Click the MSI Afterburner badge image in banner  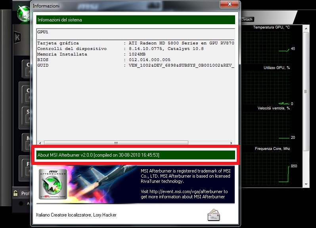pyautogui.click(x=53, y=184)
